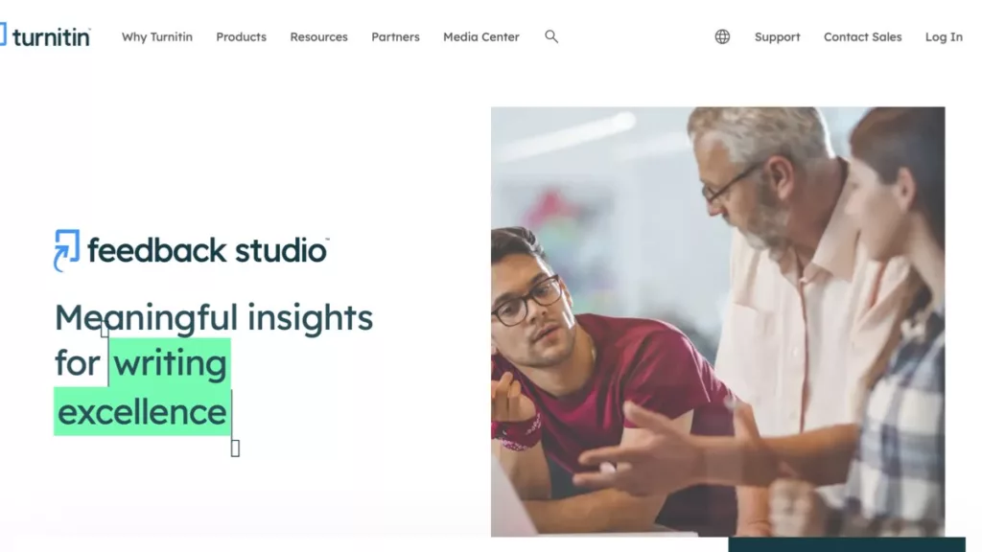This screenshot has height=552, width=982.
Task: Open the Resources menu
Action: 318,37
